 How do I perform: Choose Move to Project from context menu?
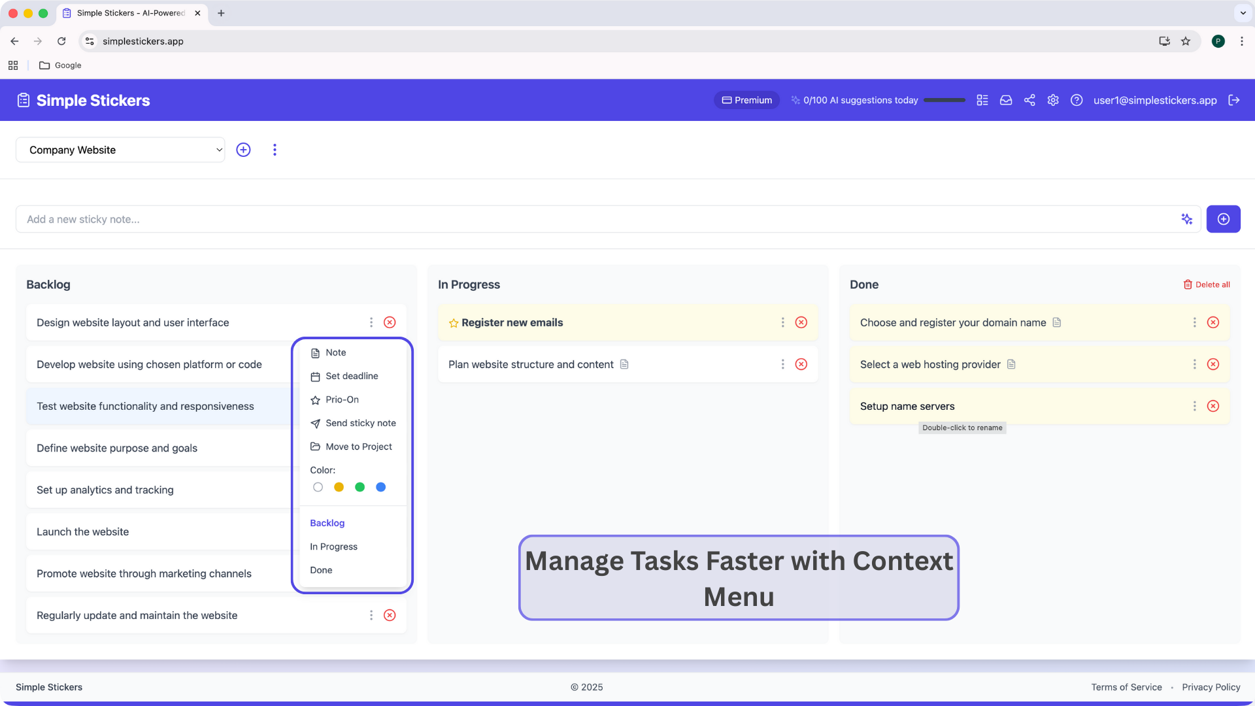point(359,446)
